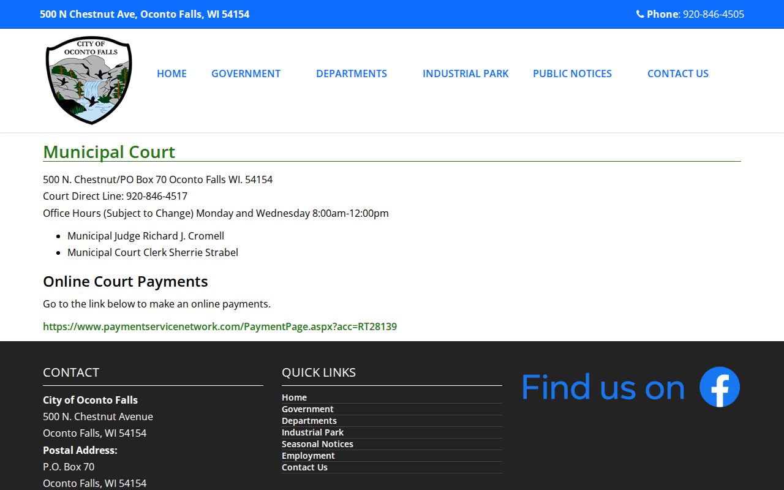Click 'P.O. Box 70' in footer
The image size is (784, 490).
[x=69, y=467]
